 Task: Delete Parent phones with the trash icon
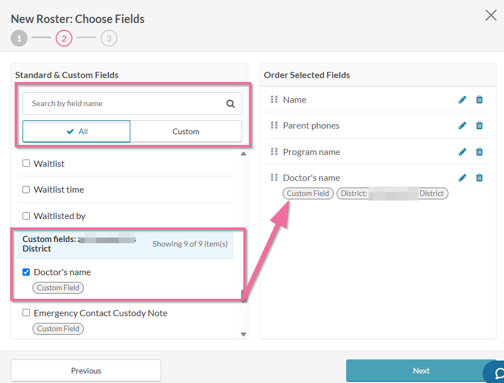(479, 125)
